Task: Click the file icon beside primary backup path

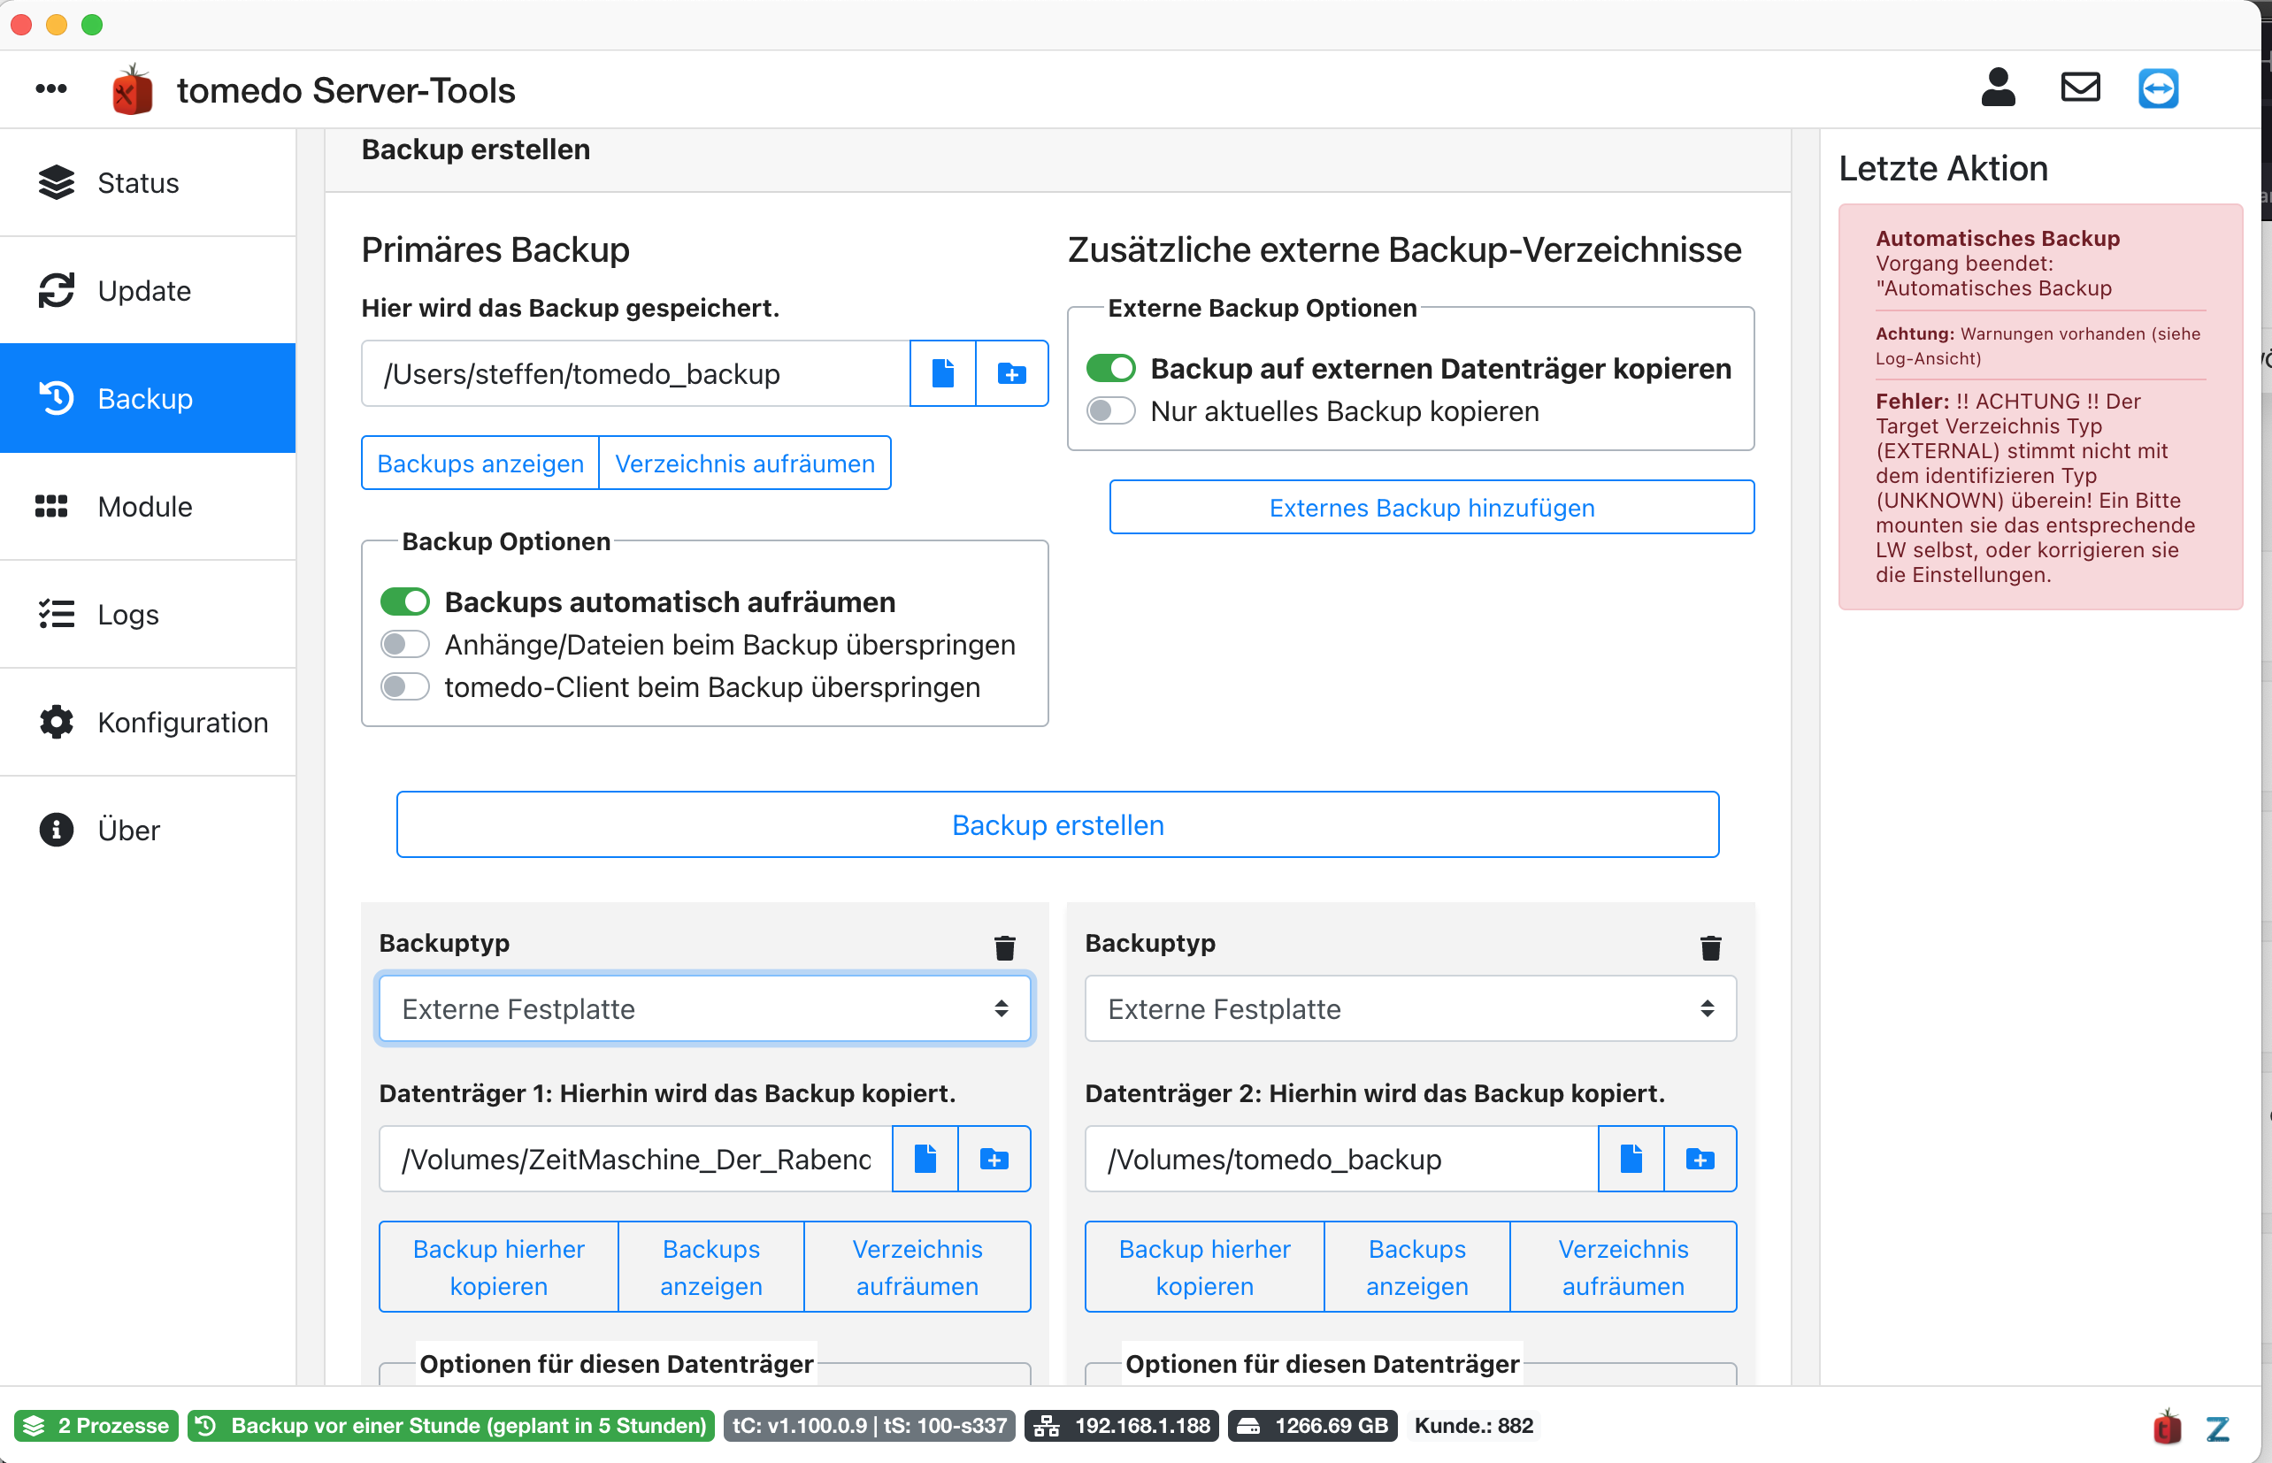Action: click(x=942, y=373)
